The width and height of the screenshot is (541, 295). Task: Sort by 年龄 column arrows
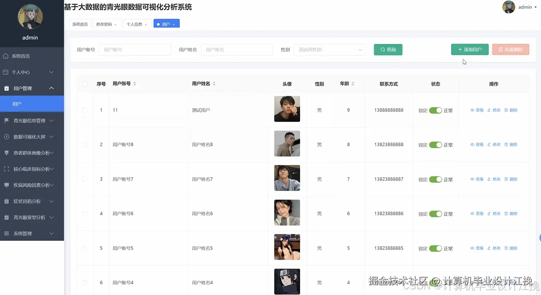(x=353, y=84)
